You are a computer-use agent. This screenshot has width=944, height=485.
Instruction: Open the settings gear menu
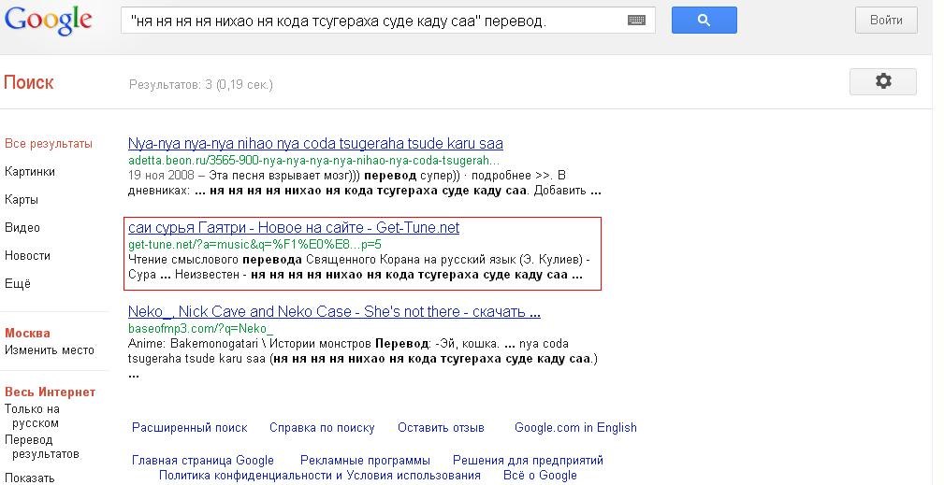[882, 82]
